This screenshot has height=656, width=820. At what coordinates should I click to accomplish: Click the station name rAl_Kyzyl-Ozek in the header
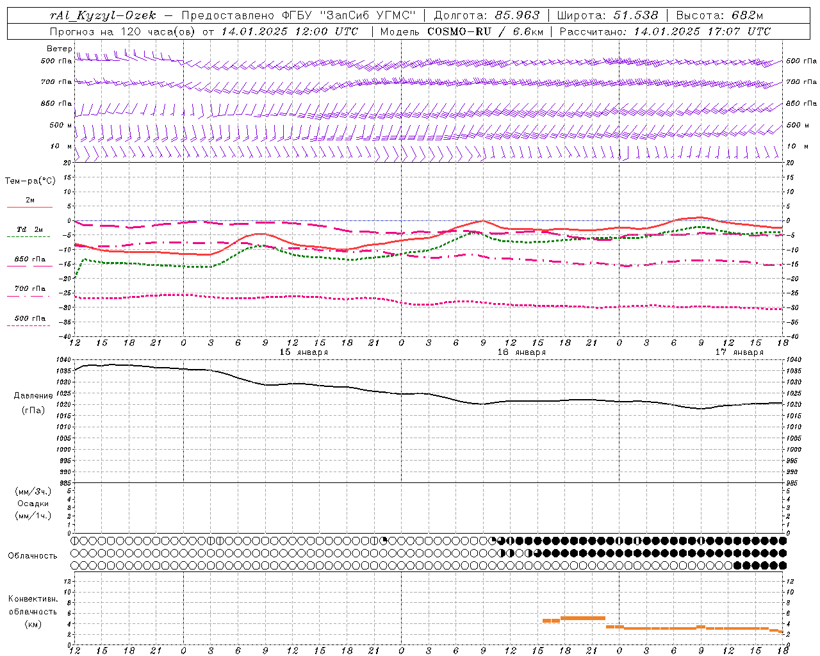point(102,15)
